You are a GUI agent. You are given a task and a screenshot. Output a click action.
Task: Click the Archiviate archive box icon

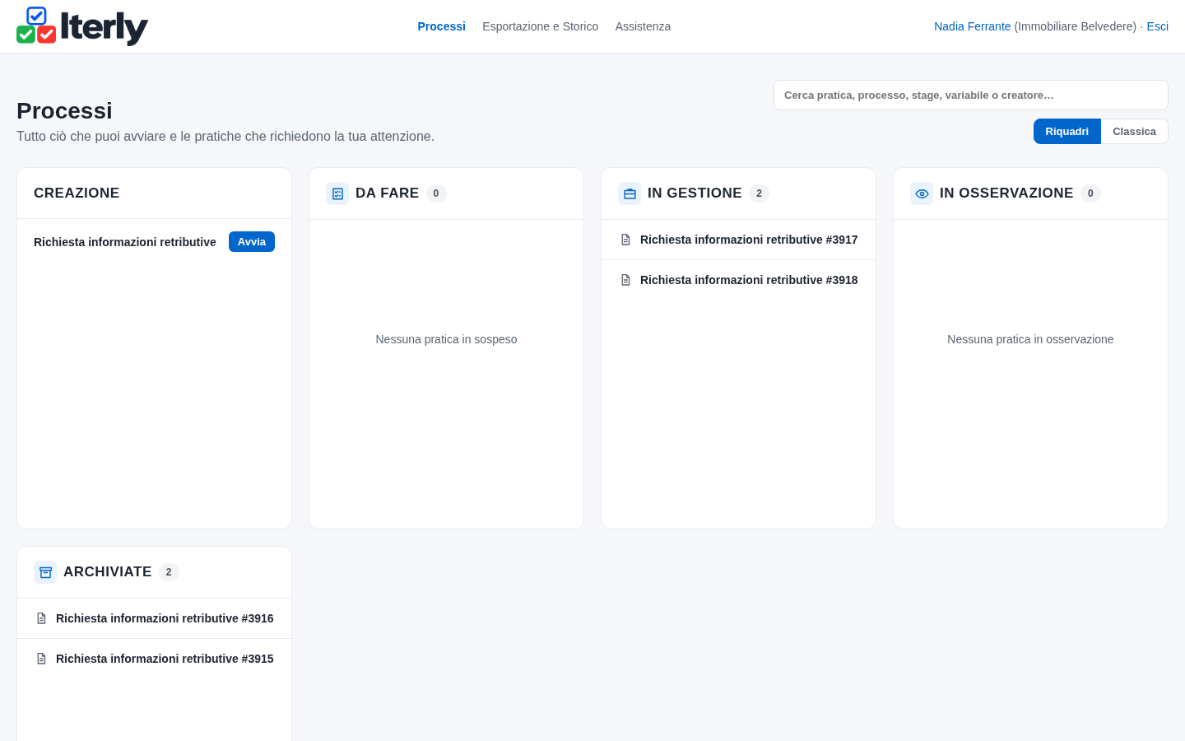point(45,572)
